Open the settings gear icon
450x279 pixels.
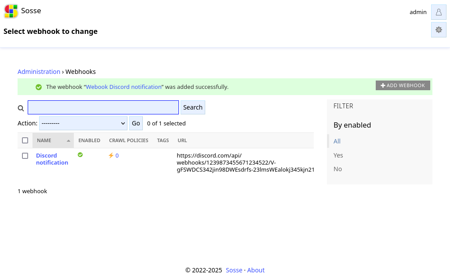pyautogui.click(x=439, y=29)
